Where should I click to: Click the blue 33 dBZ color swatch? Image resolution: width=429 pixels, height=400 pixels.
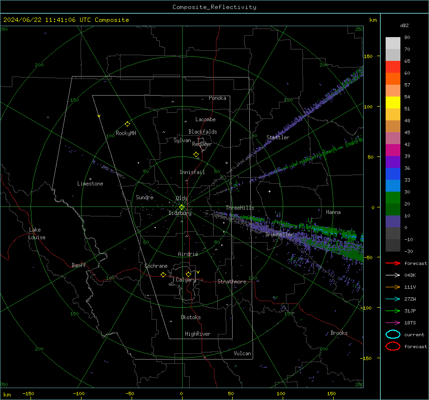pos(393,174)
